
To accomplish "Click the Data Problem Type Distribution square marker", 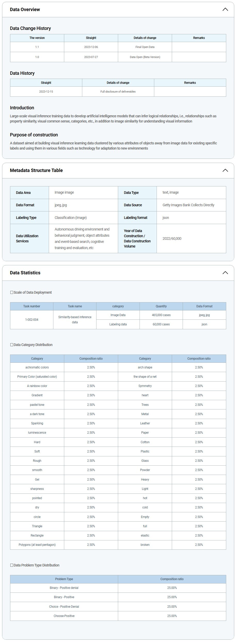I will click(12, 565).
